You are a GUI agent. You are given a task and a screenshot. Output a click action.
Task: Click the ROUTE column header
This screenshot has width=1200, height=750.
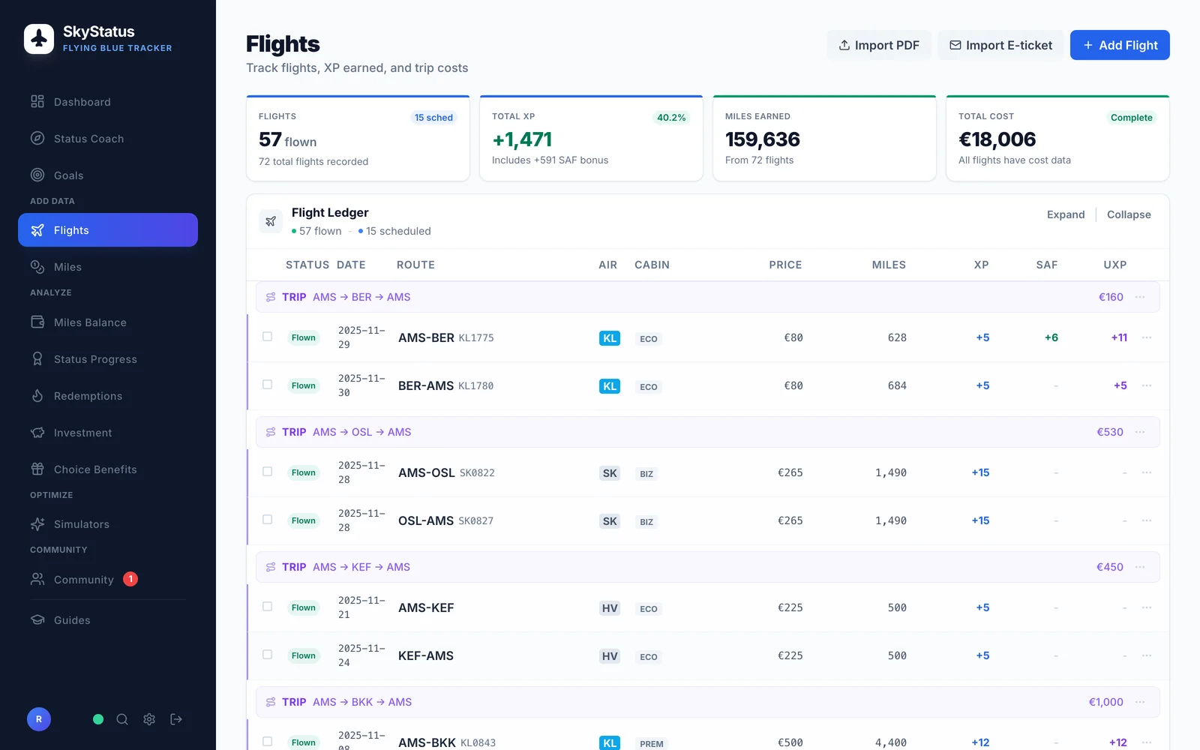(415, 265)
